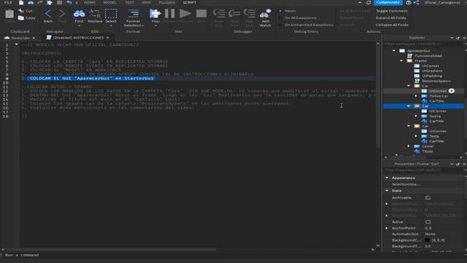Switch to the HOME ribbon tab
This screenshot has height=263, width=467.
90,2
